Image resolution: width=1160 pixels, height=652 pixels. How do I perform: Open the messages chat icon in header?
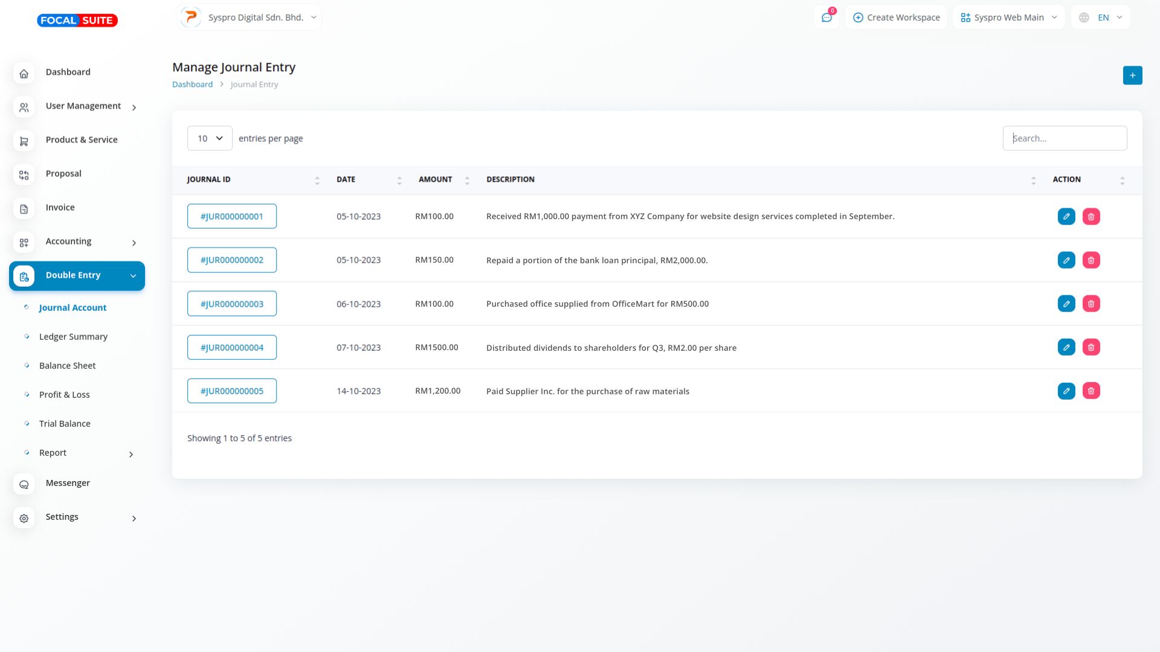coord(826,18)
